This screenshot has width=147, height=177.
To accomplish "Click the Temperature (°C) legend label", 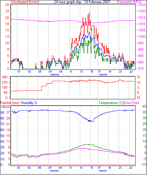I will click(111, 103).
